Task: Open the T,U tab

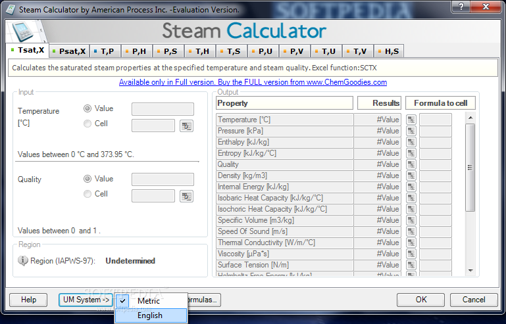Action: [326, 51]
